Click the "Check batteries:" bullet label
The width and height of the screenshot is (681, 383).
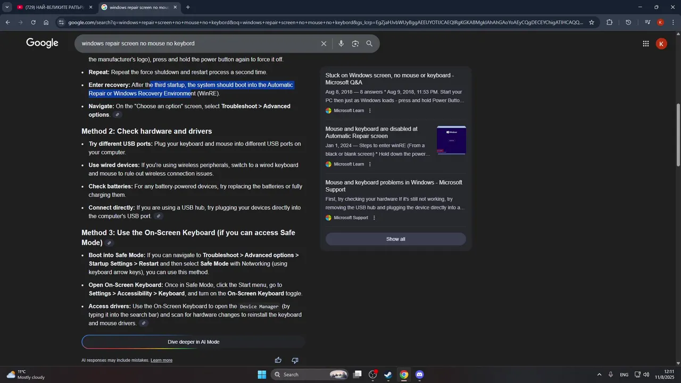point(111,186)
